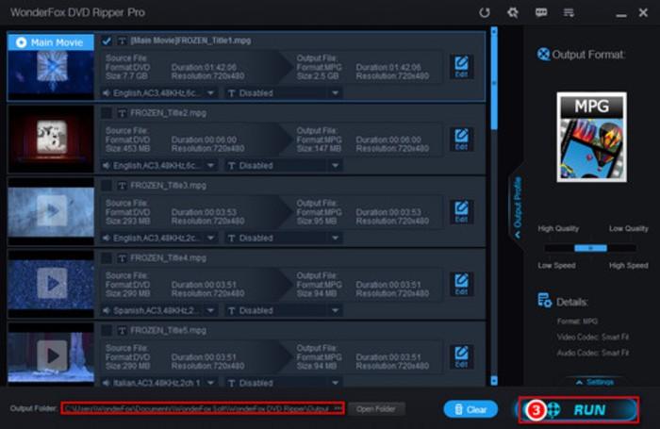Check the FROZEN_Title4.mpg checkbox
Screen dimensions: 660x429
pyautogui.click(x=107, y=258)
